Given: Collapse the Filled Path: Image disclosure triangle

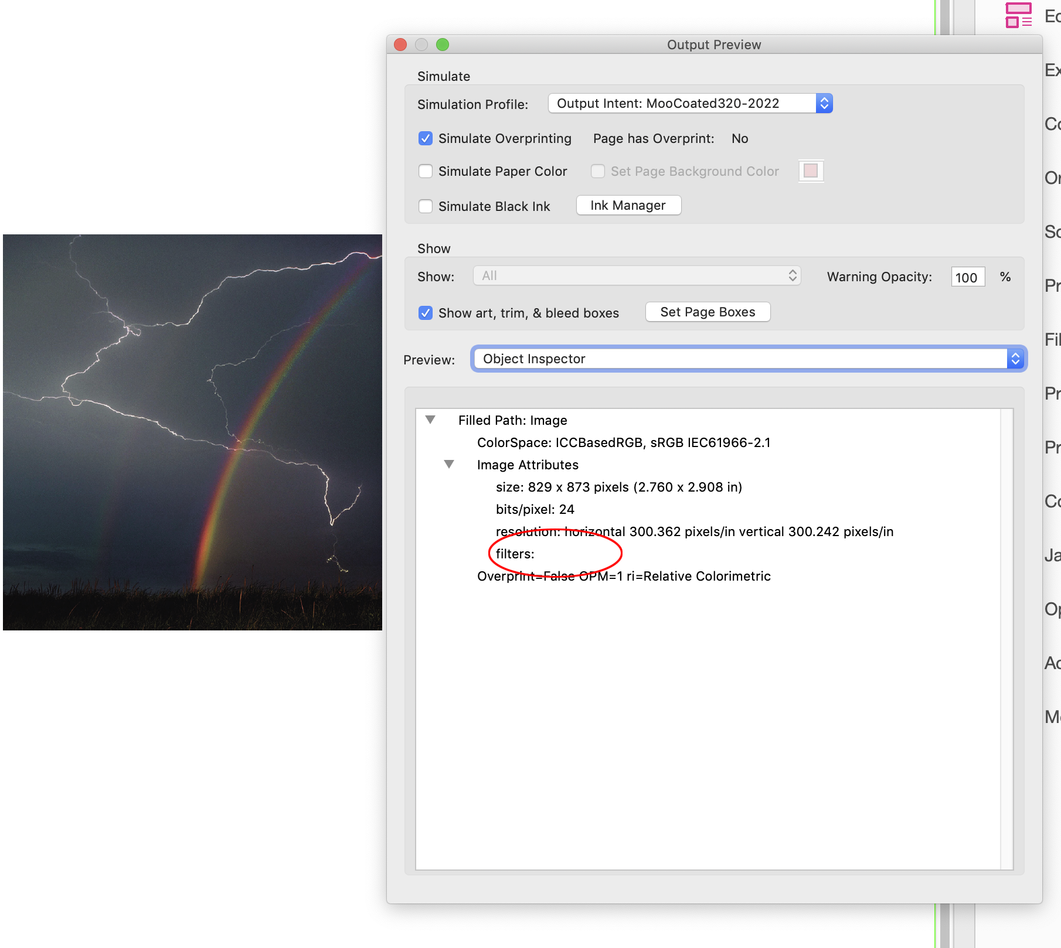Looking at the screenshot, I should point(431,420).
